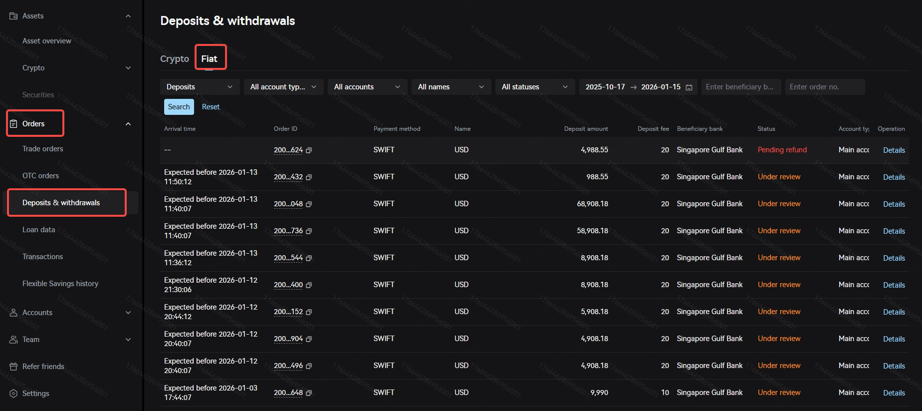This screenshot has width=922, height=411.
Task: Open the All accounts dropdown filter
Action: (x=367, y=87)
